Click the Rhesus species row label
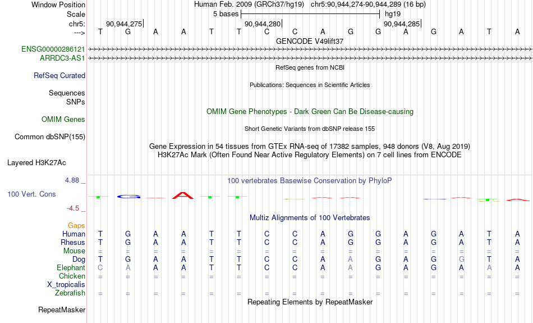Image resolution: width=533 pixels, height=323 pixels. (x=73, y=242)
